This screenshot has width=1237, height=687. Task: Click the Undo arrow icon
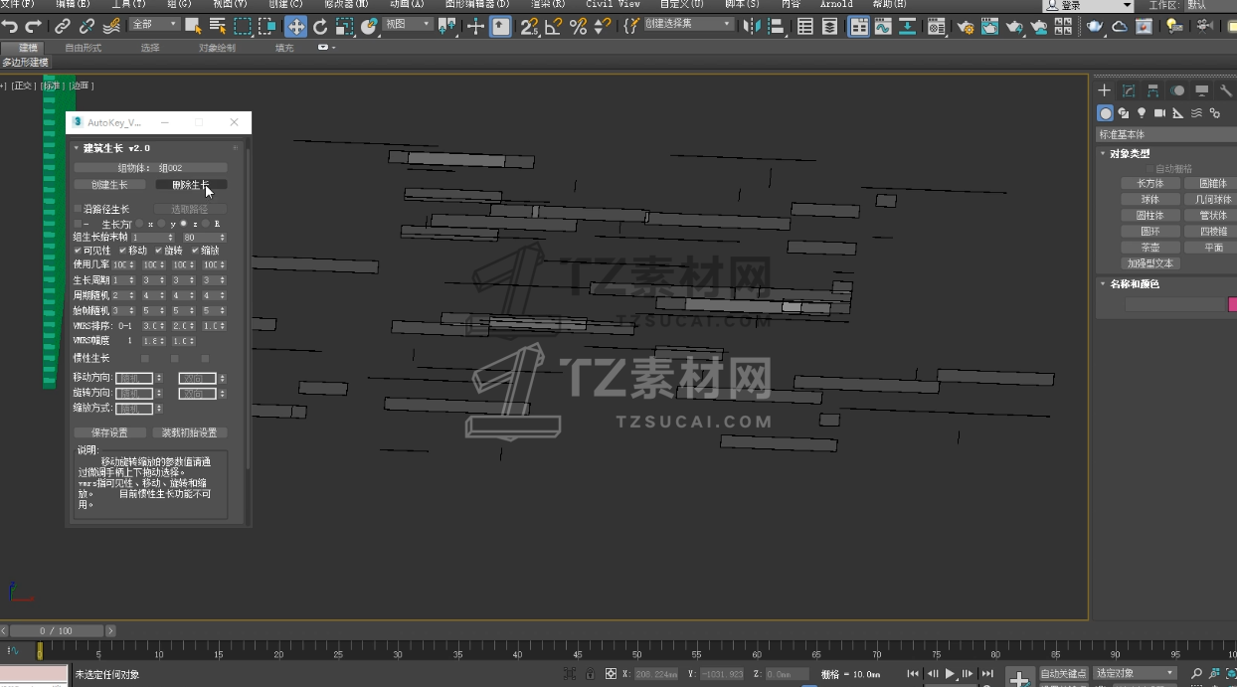click(10, 26)
